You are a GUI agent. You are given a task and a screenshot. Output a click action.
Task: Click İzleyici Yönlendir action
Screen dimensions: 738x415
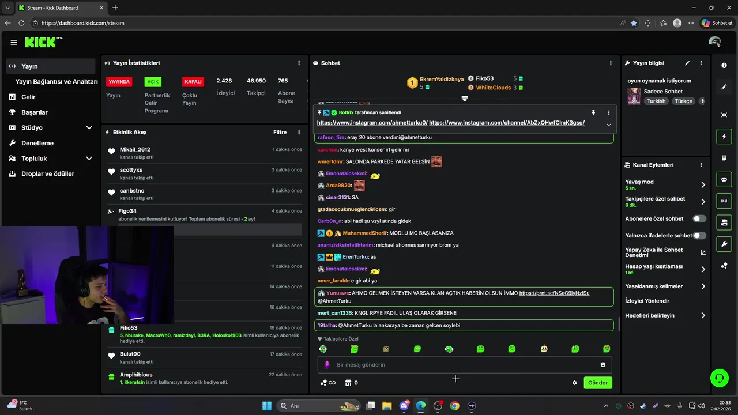tap(647, 301)
